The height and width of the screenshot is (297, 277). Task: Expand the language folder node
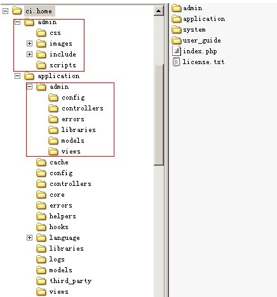coord(29,237)
